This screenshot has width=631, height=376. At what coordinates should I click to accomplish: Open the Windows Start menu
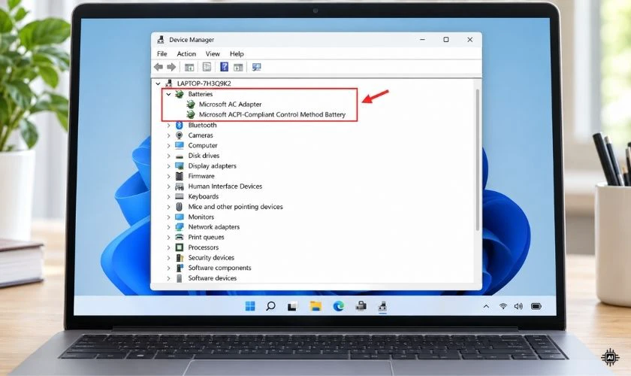250,306
